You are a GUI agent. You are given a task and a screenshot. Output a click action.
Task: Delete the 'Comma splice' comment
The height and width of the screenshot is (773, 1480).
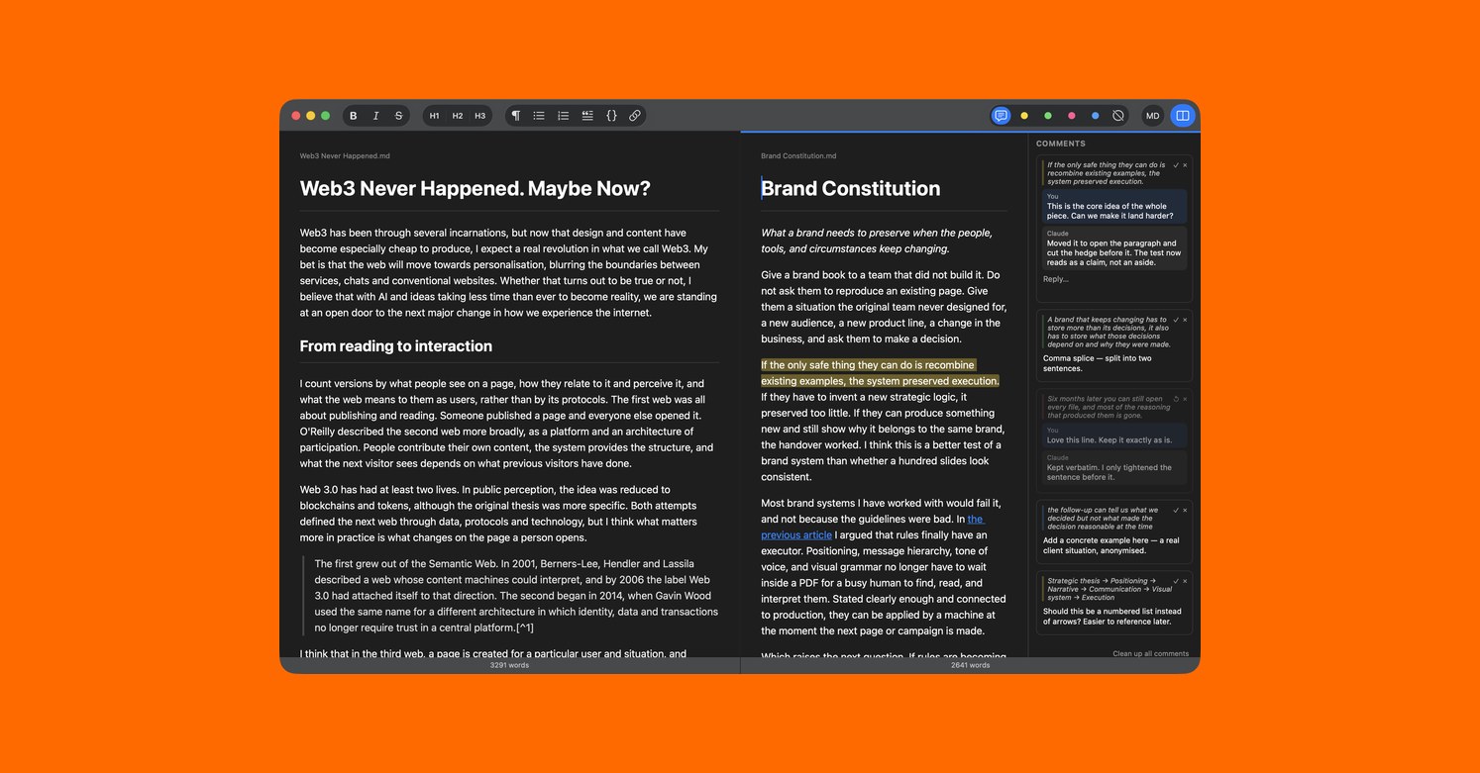coord(1185,320)
